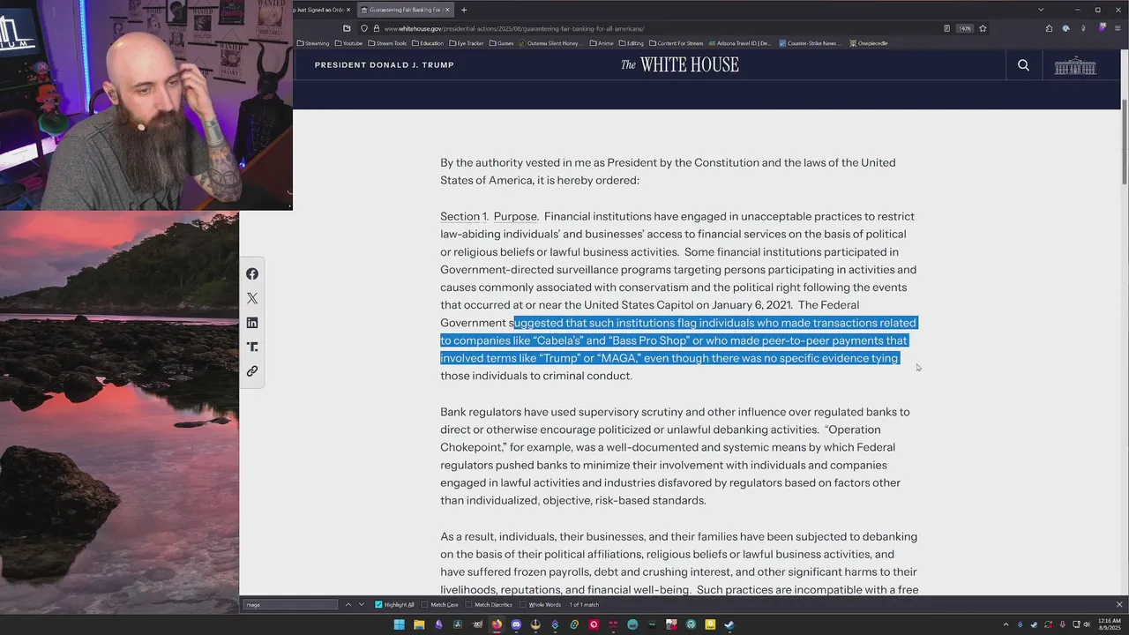Open the Counter-Strike News bookmark
1129x635 pixels.
(809, 43)
